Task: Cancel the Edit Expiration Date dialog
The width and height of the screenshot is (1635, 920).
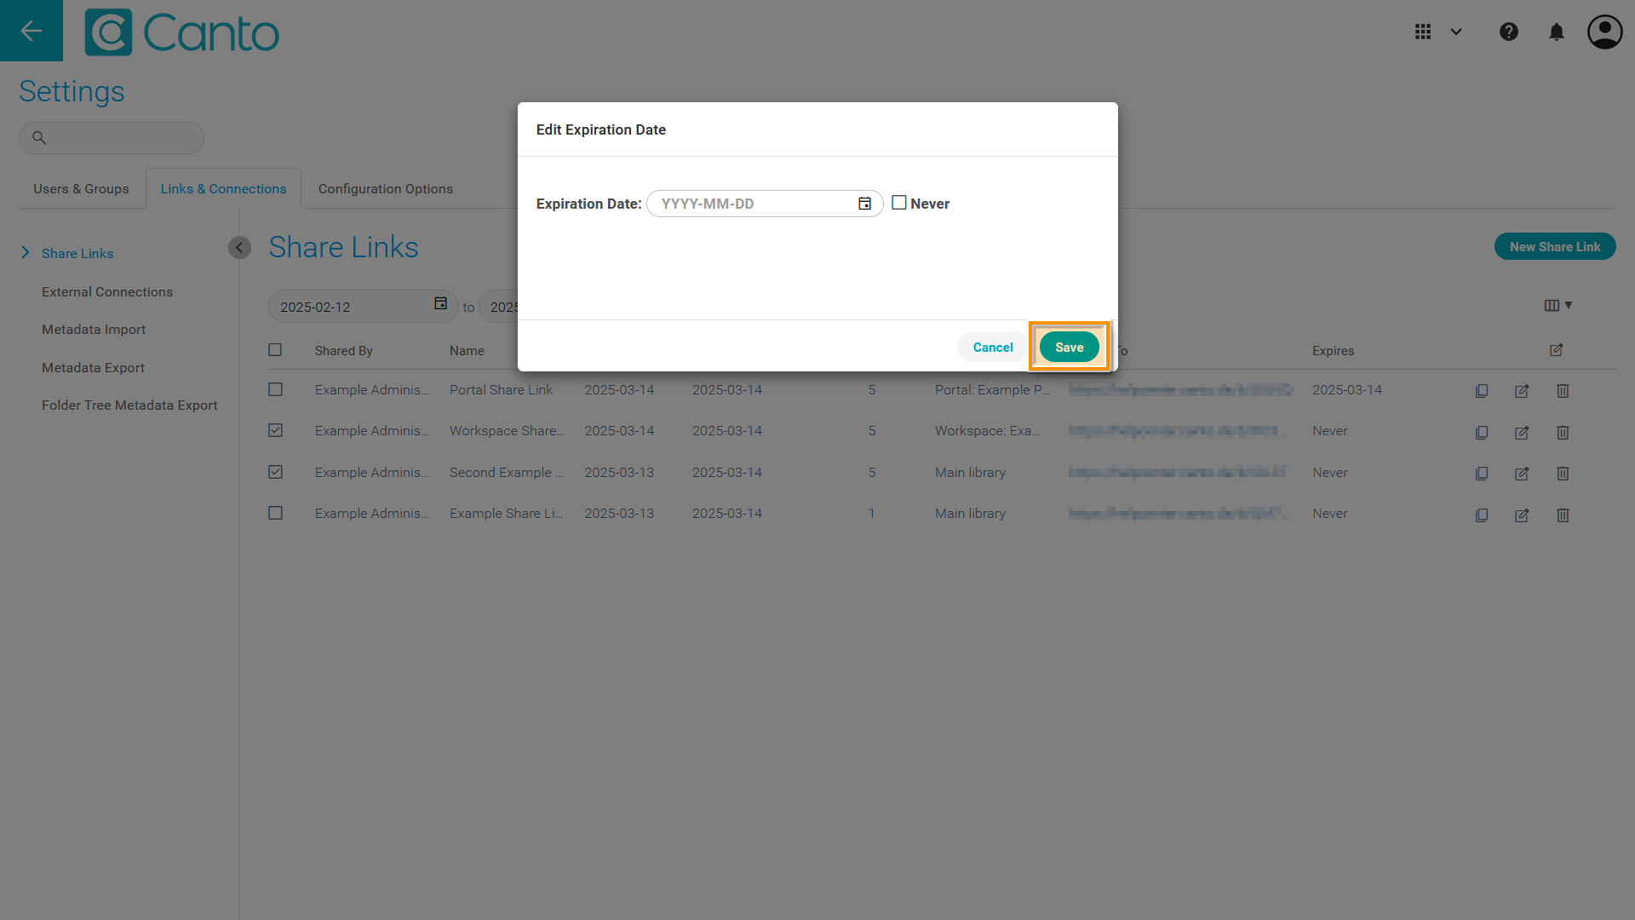Action: pos(992,347)
